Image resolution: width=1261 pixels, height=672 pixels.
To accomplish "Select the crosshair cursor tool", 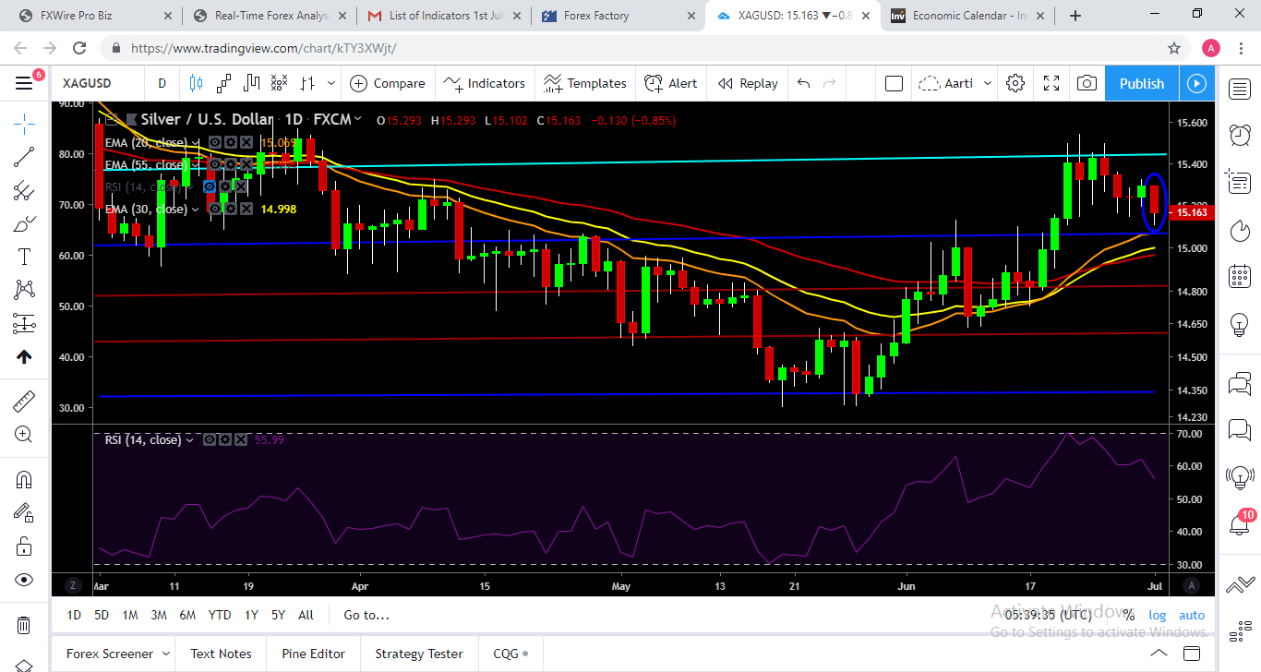I will pyautogui.click(x=24, y=123).
